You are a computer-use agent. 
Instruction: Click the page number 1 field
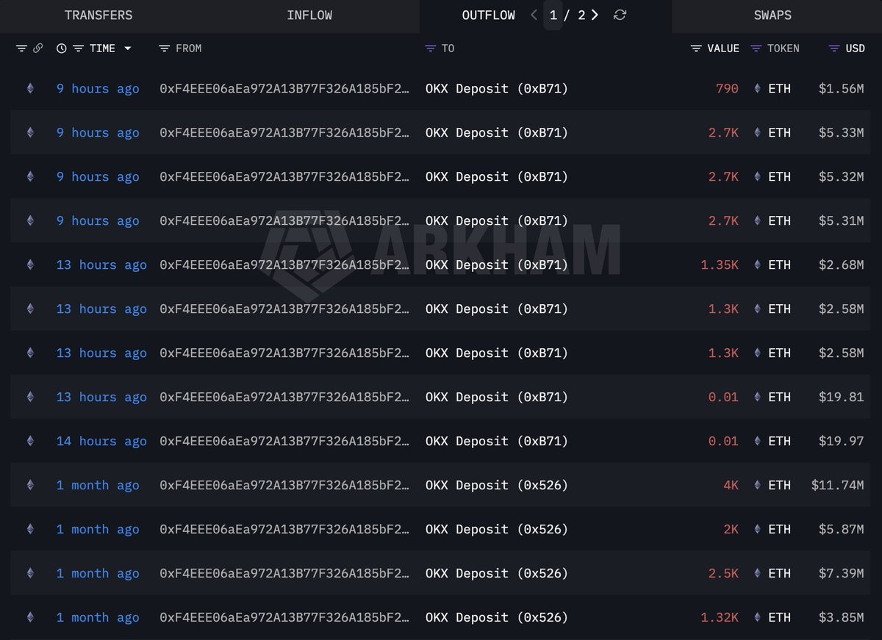[553, 15]
